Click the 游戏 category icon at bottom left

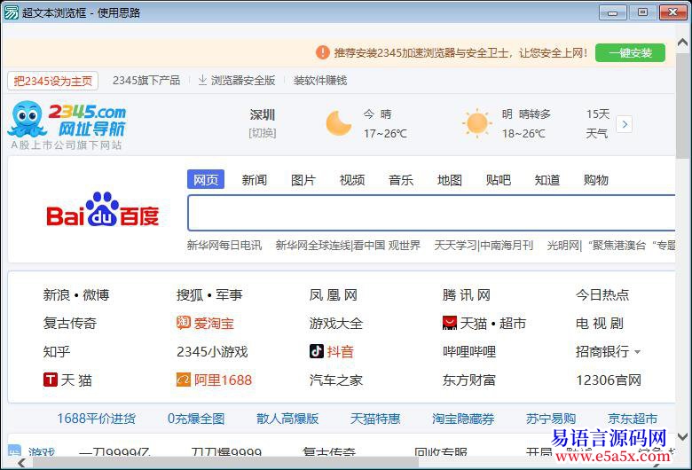[14, 450]
